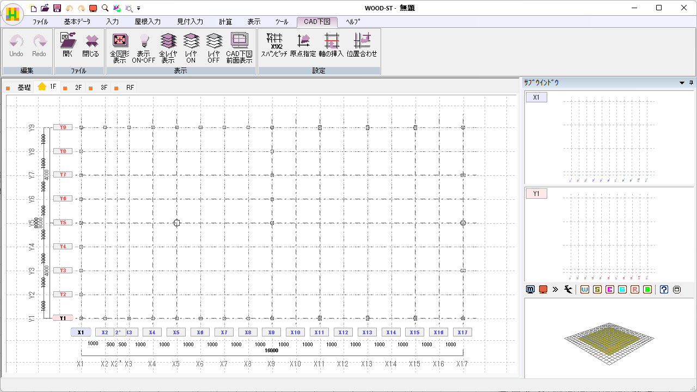Click the 3D model preview thumbnail
The image size is (697, 392).
[x=608, y=339]
